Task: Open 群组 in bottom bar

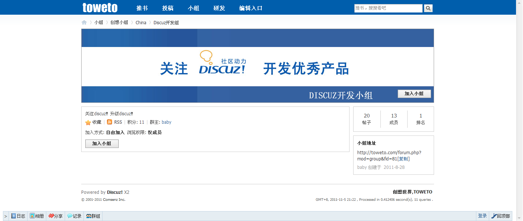Action: (x=93, y=216)
